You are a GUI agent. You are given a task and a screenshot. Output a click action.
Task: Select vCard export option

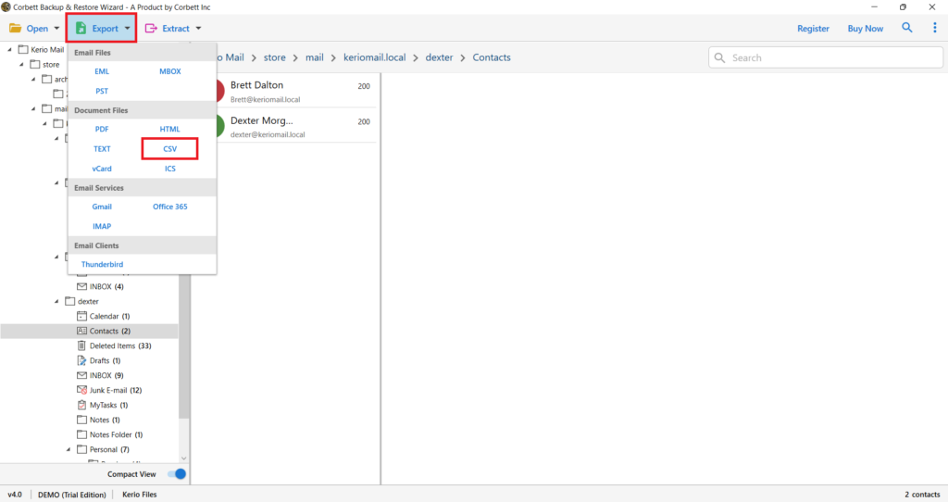point(102,169)
